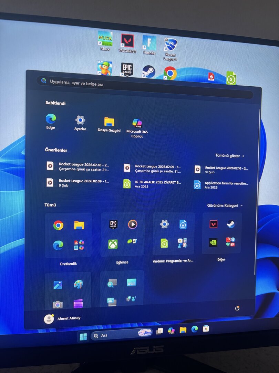This screenshot has width=279, height=373.
Task: Launch VALORANT from the desktop
Action: click(127, 43)
